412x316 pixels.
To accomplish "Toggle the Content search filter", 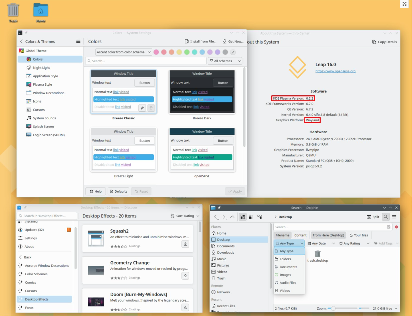I will 300,235.
